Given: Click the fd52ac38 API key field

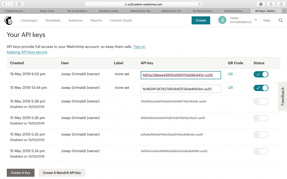Looking at the screenshot, I should tap(181, 75).
